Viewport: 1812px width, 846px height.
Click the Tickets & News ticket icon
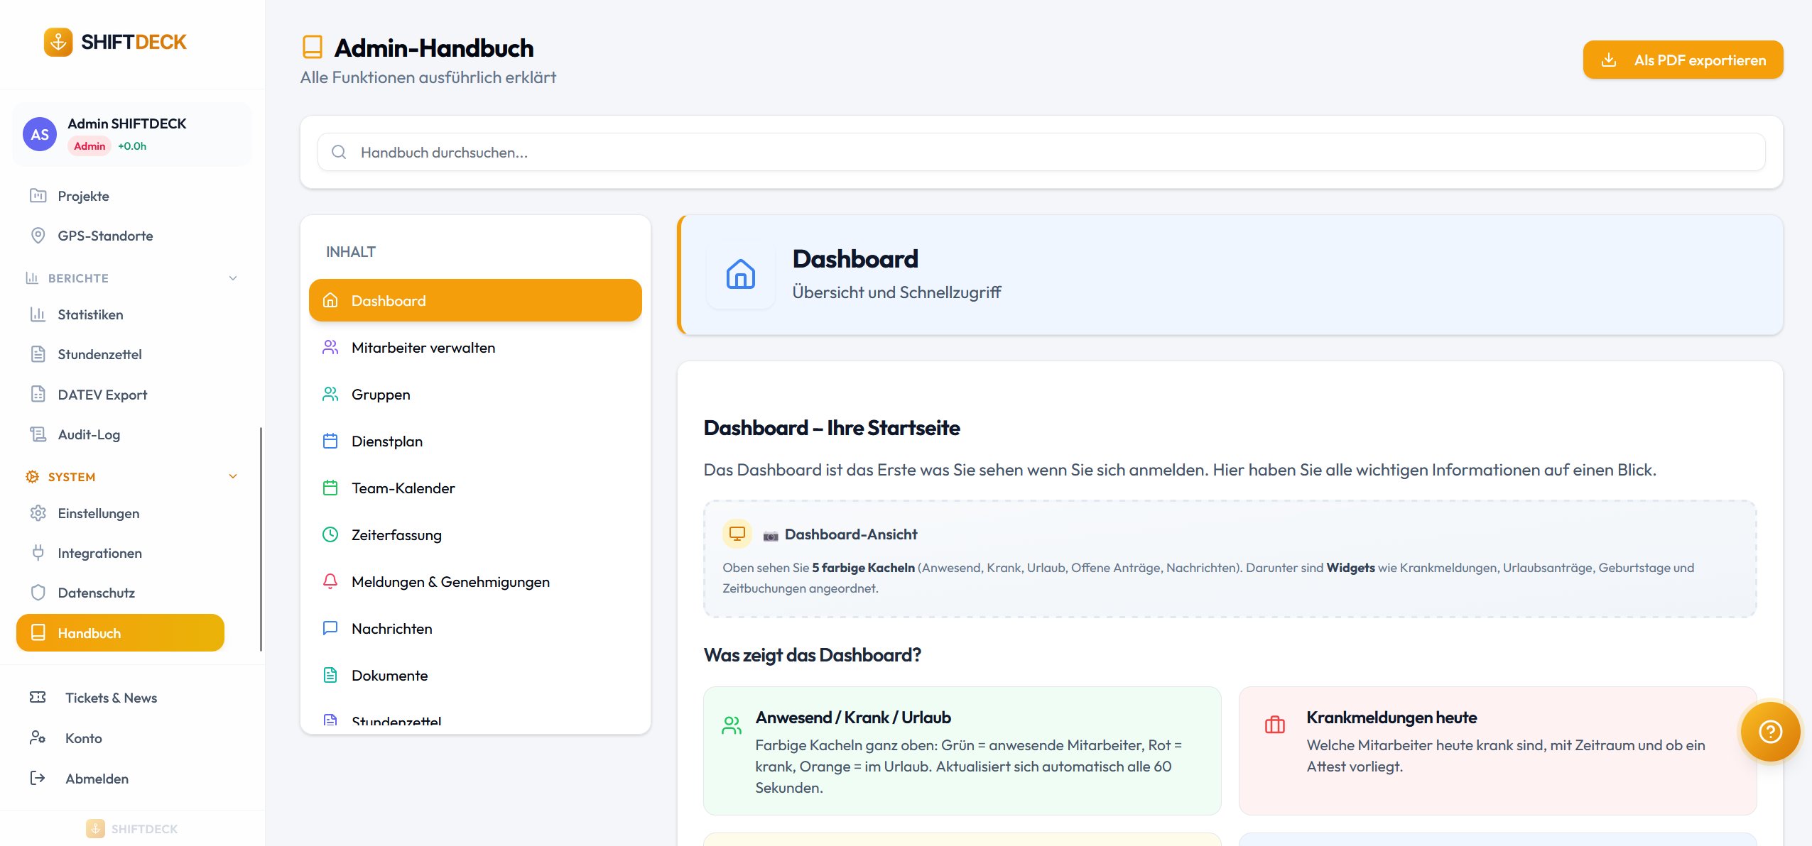point(38,698)
